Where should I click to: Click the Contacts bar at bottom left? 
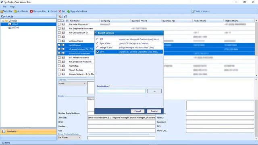(28, 132)
